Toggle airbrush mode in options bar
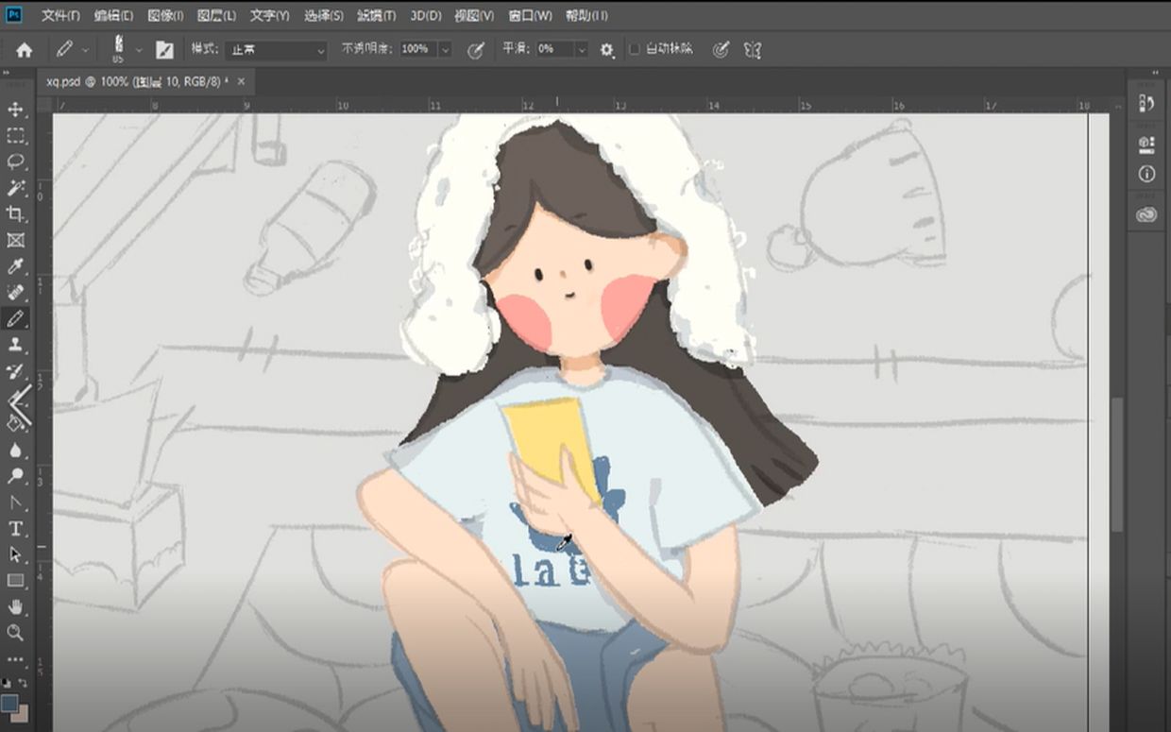 tap(722, 49)
